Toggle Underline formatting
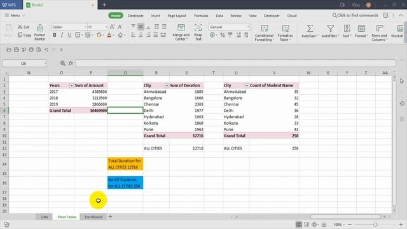The width and height of the screenshot is (407, 229). 69,35
